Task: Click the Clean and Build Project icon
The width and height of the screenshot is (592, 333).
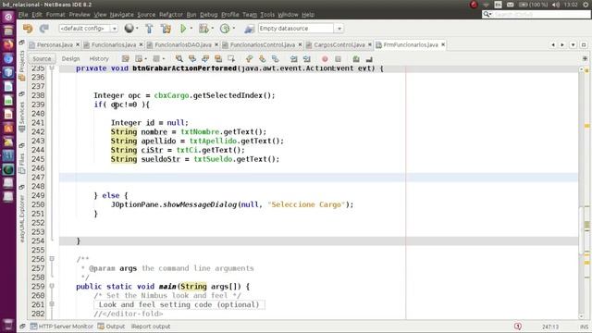Action: pos(166,29)
